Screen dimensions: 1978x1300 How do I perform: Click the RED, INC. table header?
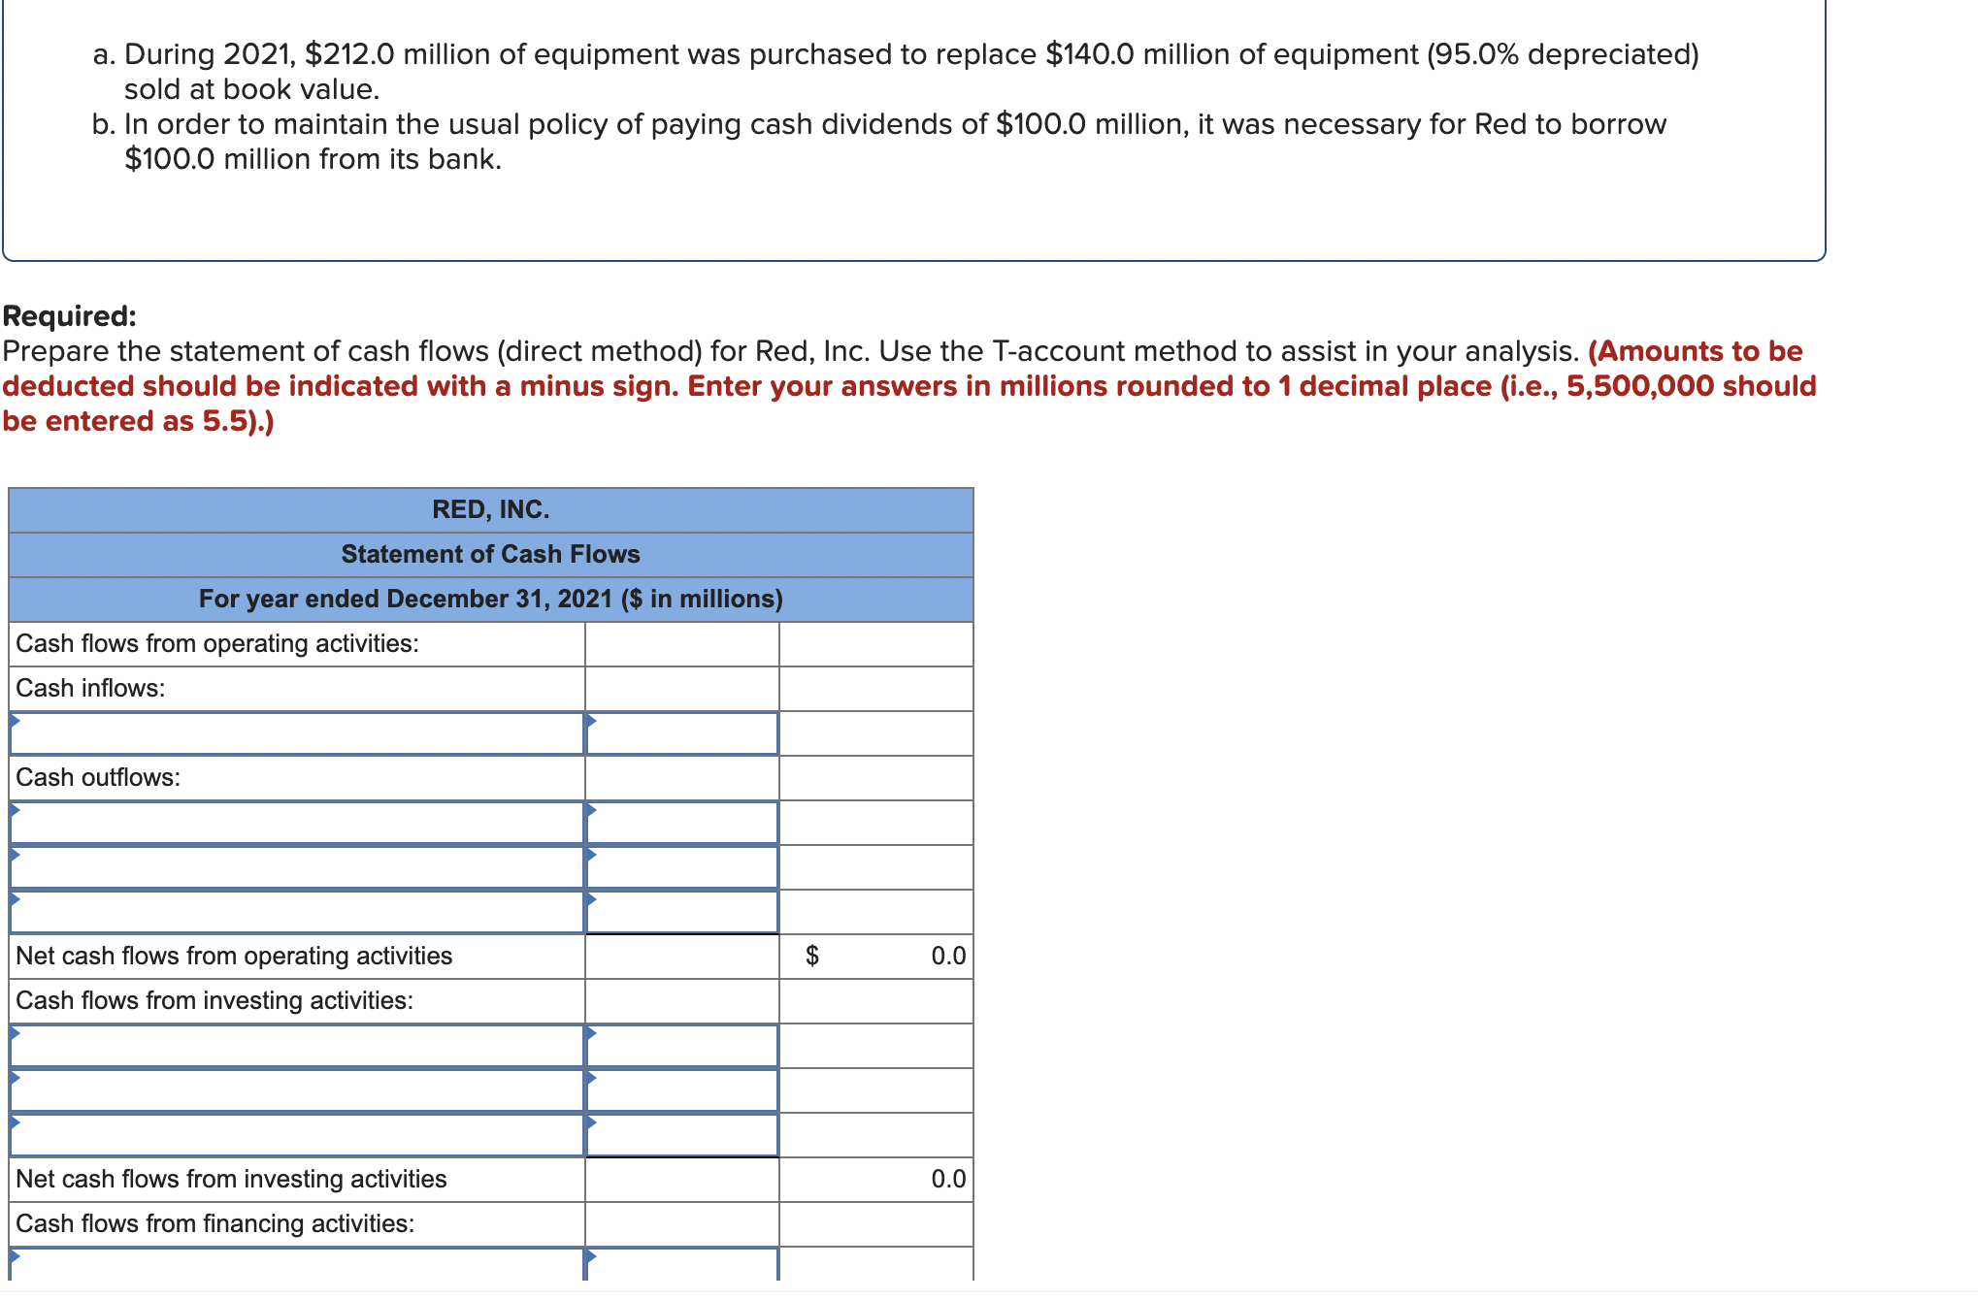point(490,508)
